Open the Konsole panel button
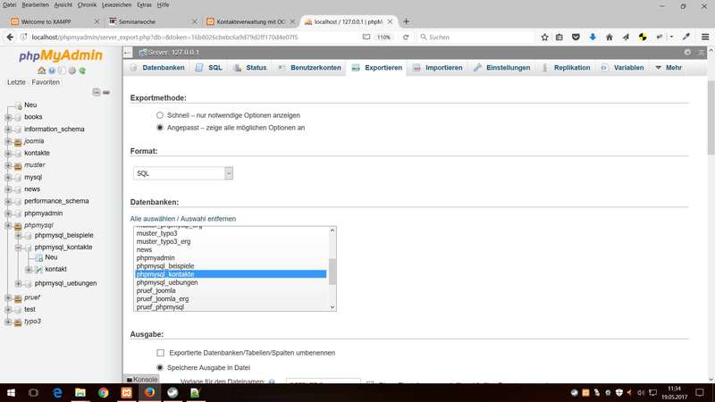Viewport: 715px width, 402px height. click(x=142, y=379)
